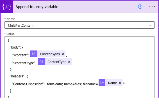Viewport: 159px width, 106px height.
Task: Open help for Append to array variable
Action: tap(140, 7)
